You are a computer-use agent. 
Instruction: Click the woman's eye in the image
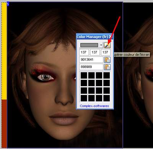click(x=45, y=77)
